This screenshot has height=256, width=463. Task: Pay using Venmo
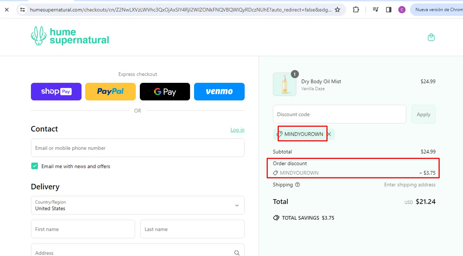[x=219, y=91]
